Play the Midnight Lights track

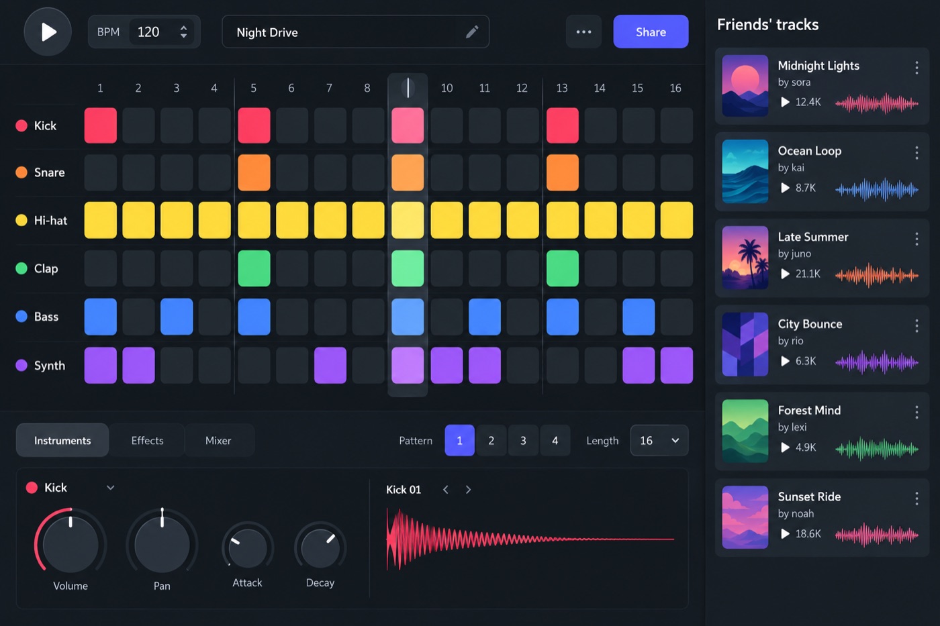(785, 102)
